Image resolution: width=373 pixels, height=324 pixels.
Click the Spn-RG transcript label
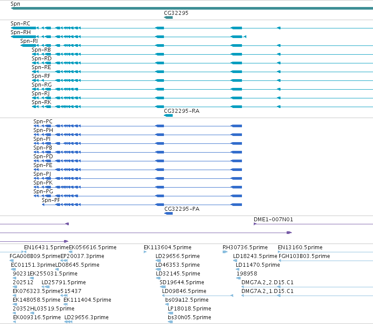42,85
